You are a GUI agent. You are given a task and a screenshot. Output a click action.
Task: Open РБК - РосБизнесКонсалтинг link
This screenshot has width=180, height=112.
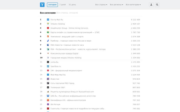tap(78, 49)
